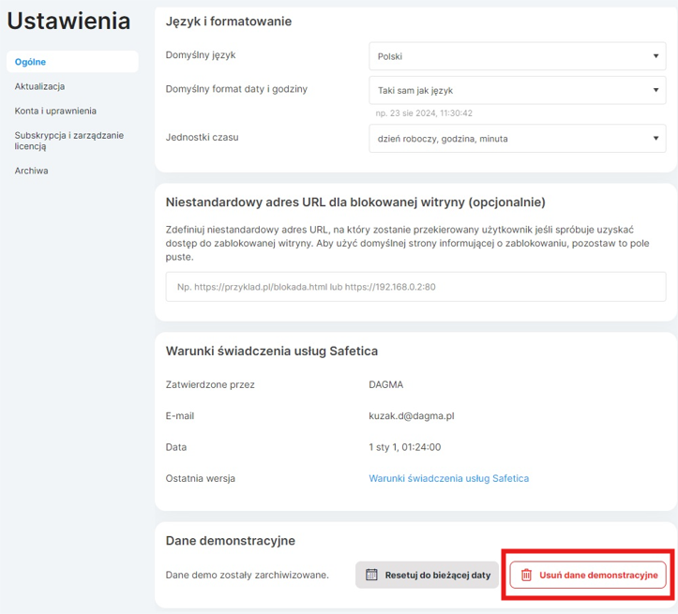Image resolution: width=678 pixels, height=614 pixels.
Task: Click the arrow beside Taki sam jak język
Action: 655,91
